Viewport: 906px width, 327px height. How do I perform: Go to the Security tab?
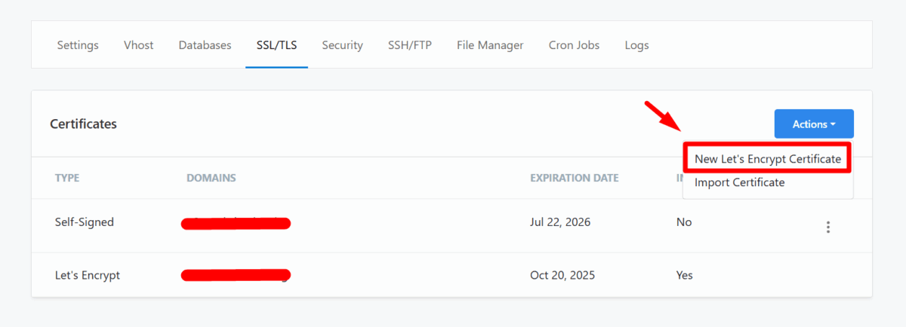tap(342, 45)
